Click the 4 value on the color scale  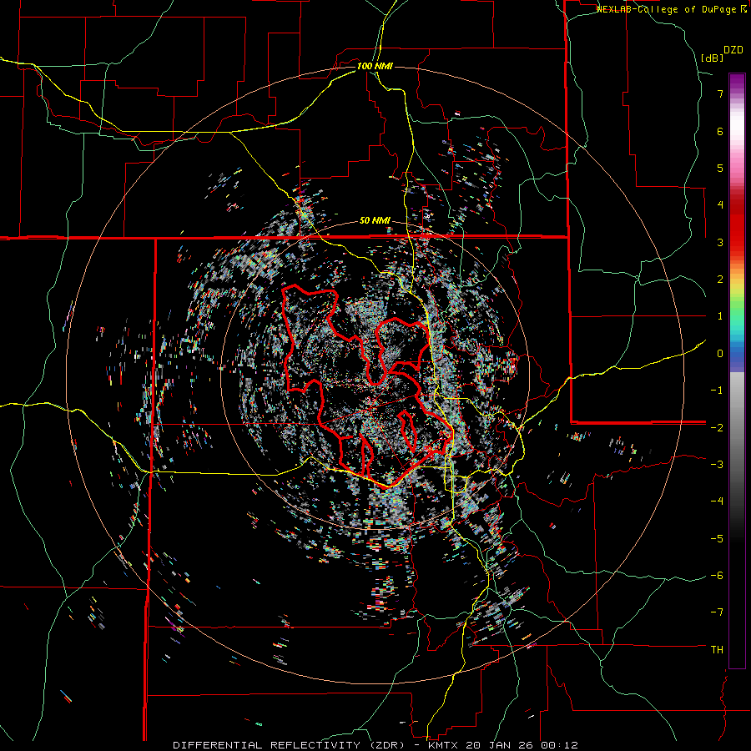pyautogui.click(x=720, y=205)
